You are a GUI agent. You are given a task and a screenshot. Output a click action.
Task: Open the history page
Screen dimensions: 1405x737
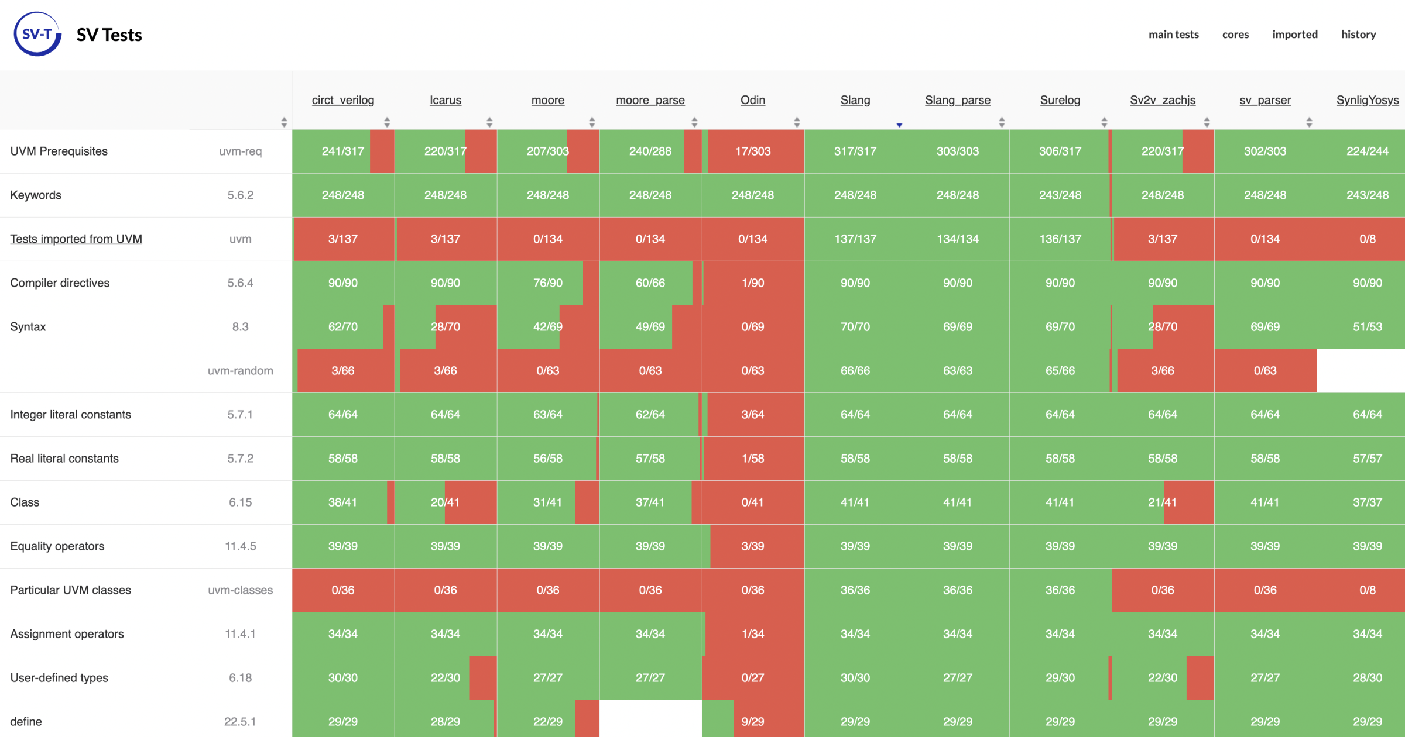click(1358, 35)
